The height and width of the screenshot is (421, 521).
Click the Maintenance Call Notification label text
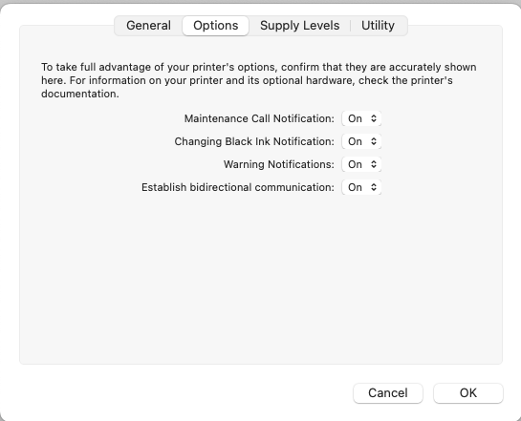(259, 118)
